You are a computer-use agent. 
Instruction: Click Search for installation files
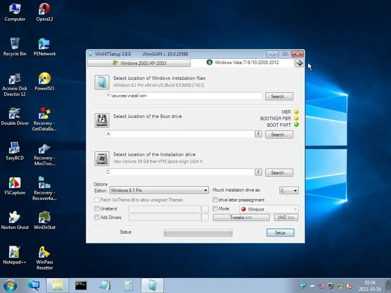point(279,97)
